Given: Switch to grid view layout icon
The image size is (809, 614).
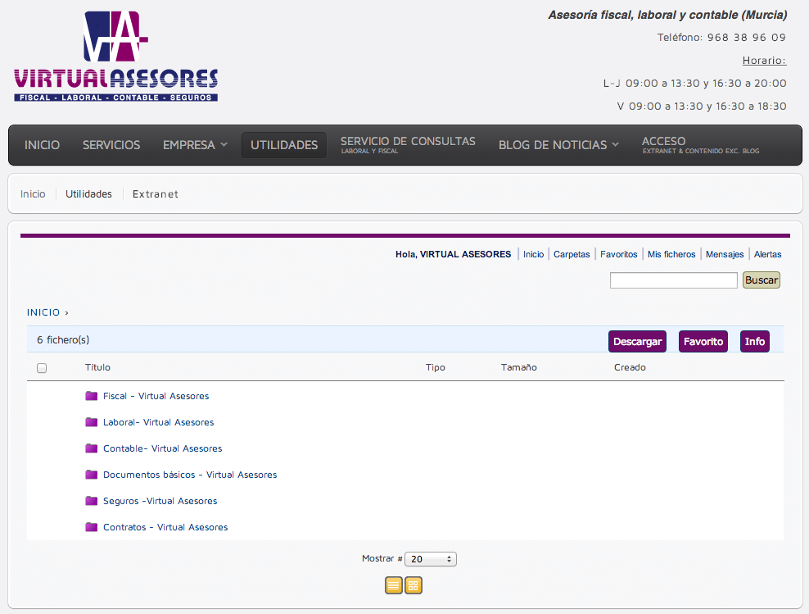Looking at the screenshot, I should (x=414, y=585).
